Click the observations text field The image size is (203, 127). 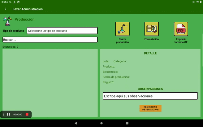150,96
